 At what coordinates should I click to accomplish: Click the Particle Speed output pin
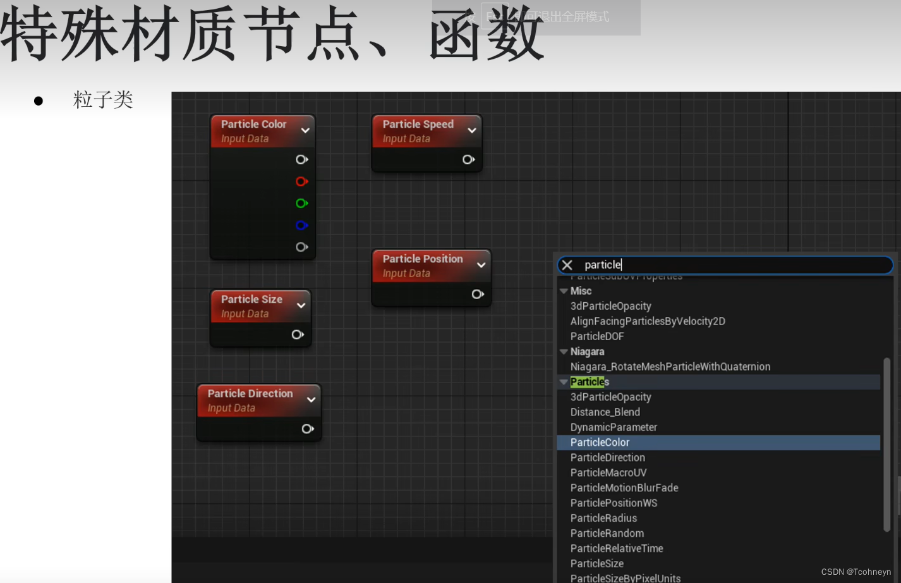[x=468, y=159]
